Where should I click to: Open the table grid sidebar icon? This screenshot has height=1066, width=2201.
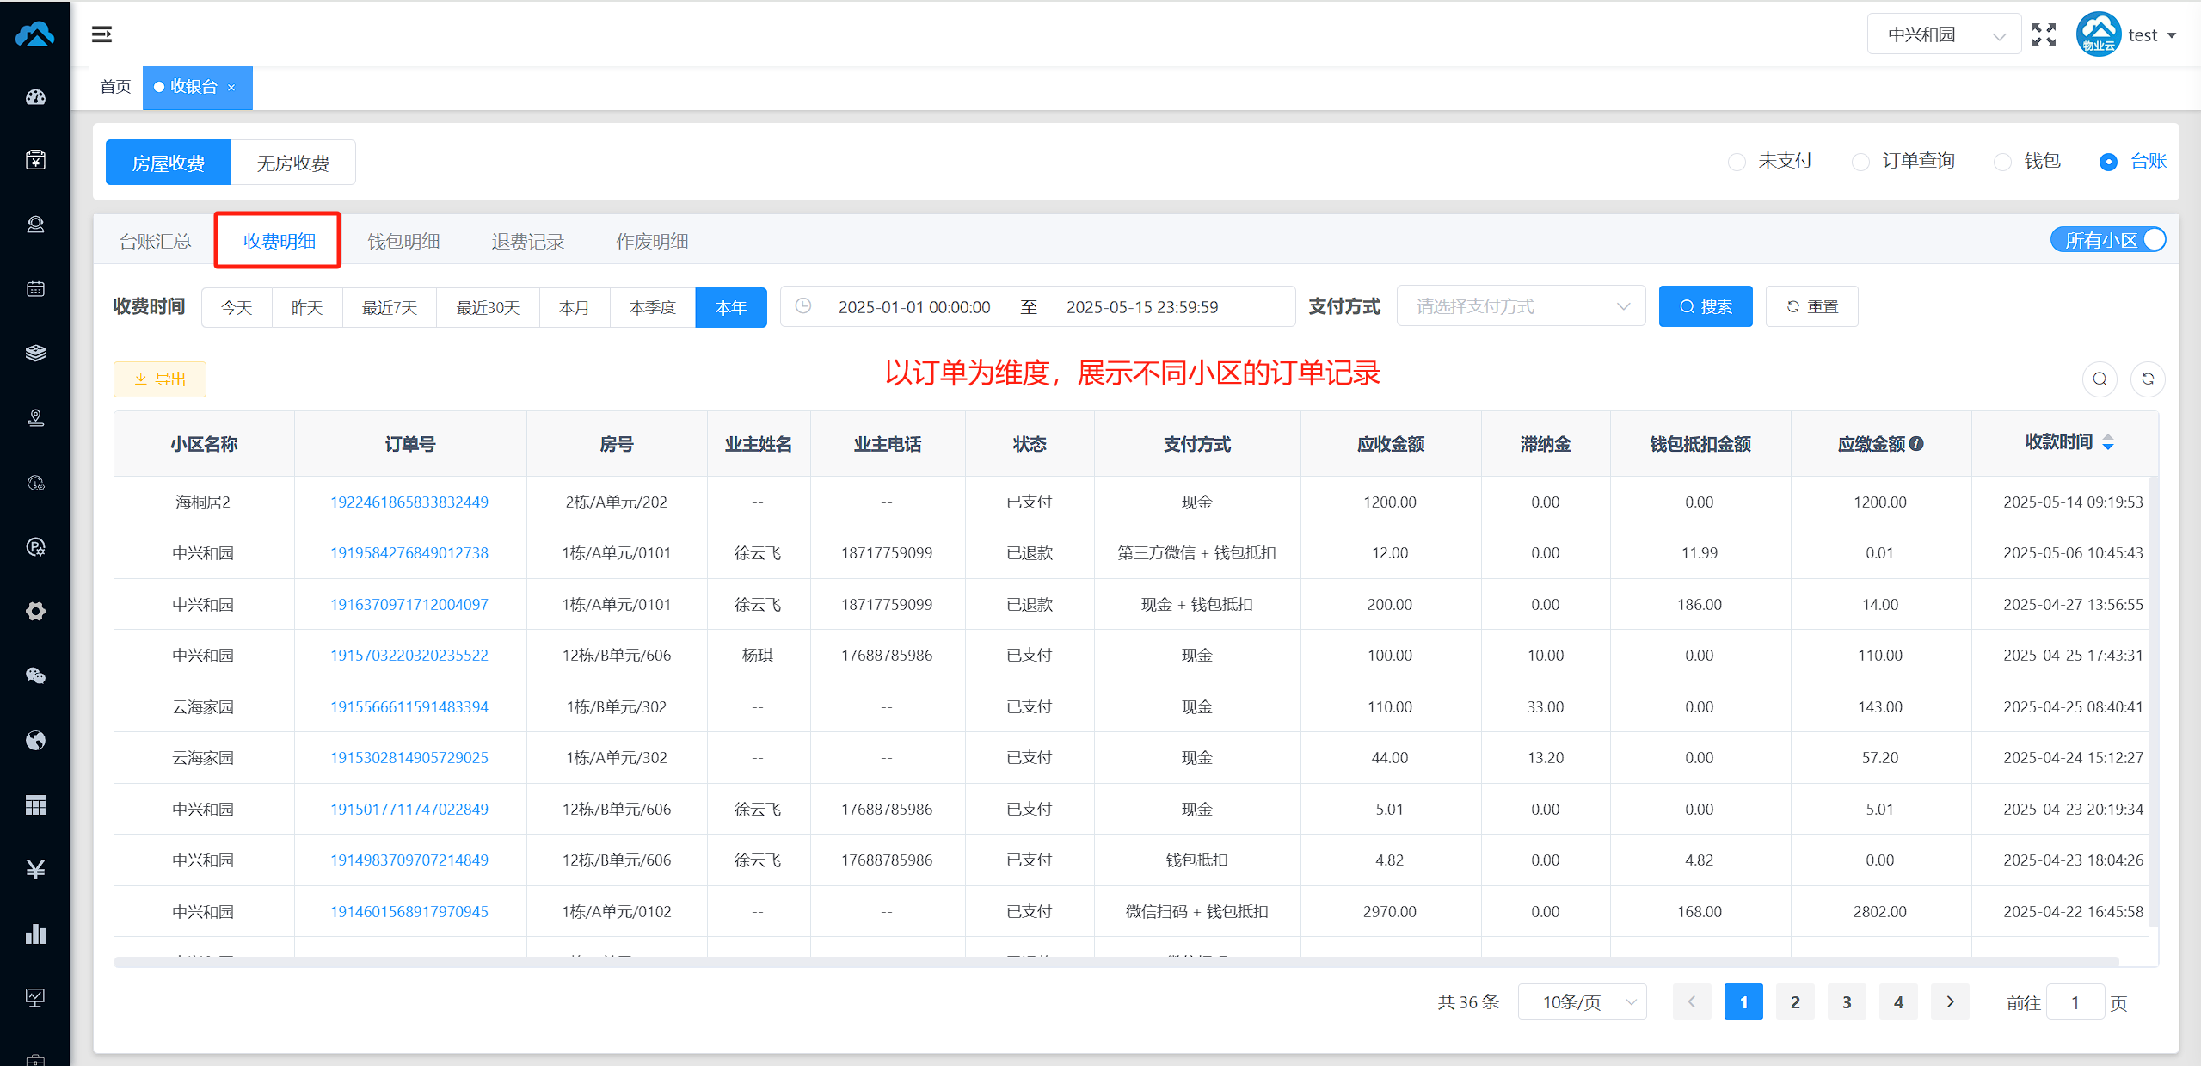(35, 805)
